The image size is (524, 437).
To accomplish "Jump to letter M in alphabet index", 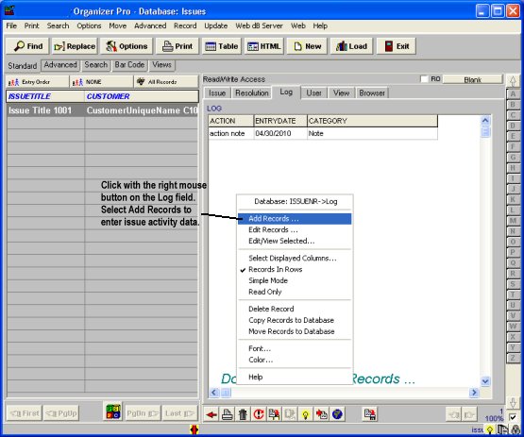I will pyautogui.click(x=513, y=221).
